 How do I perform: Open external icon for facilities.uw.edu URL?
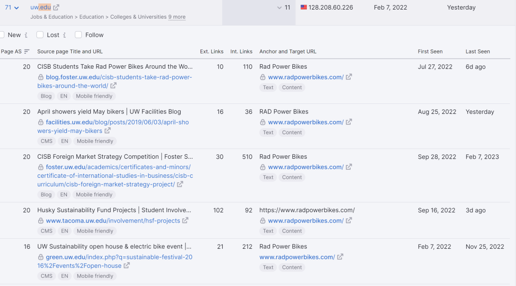pyautogui.click(x=107, y=131)
